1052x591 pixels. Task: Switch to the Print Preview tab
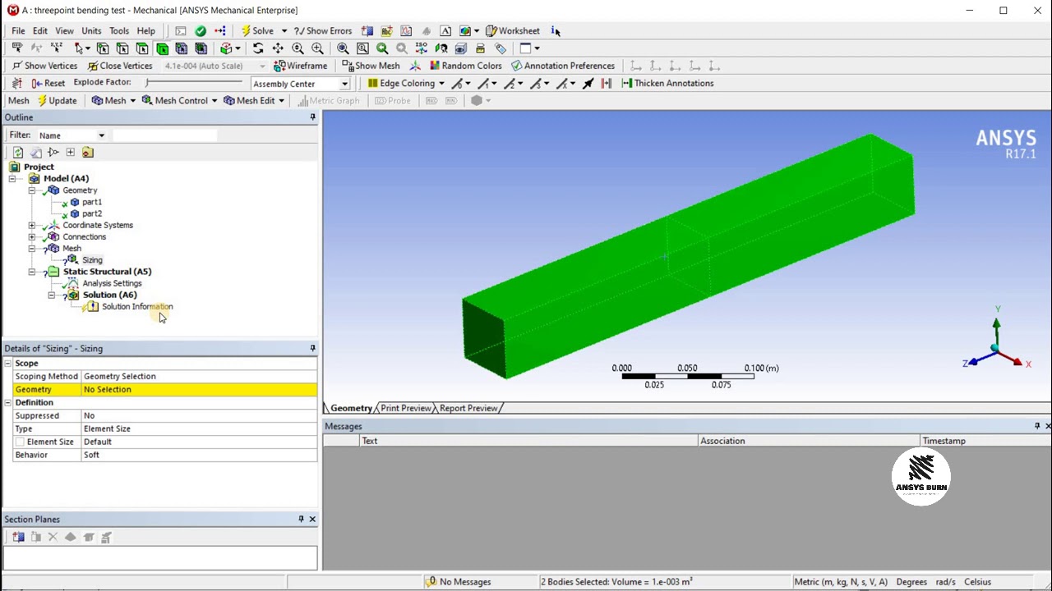click(406, 408)
